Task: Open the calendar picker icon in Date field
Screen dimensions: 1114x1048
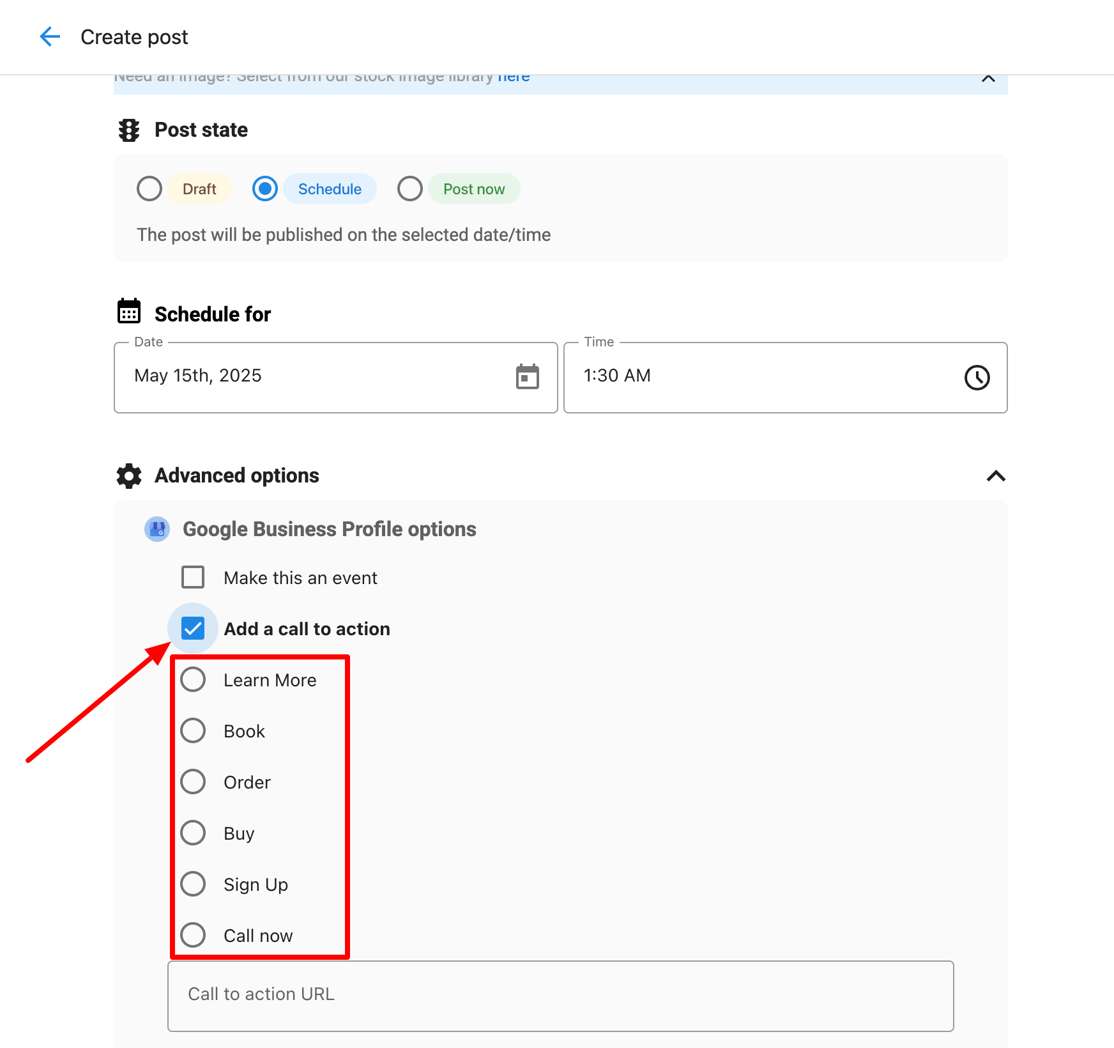Action: point(527,377)
